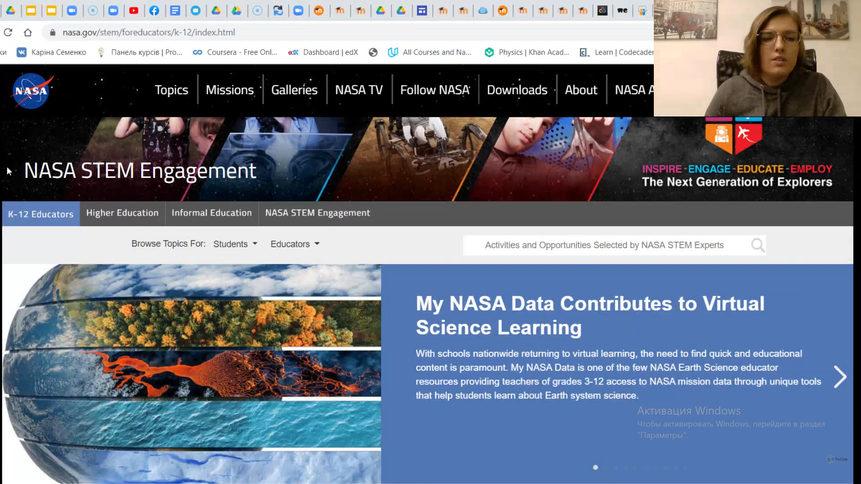The width and height of the screenshot is (861, 484).
Task: Click the NASA meatball logo
Action: [x=31, y=91]
